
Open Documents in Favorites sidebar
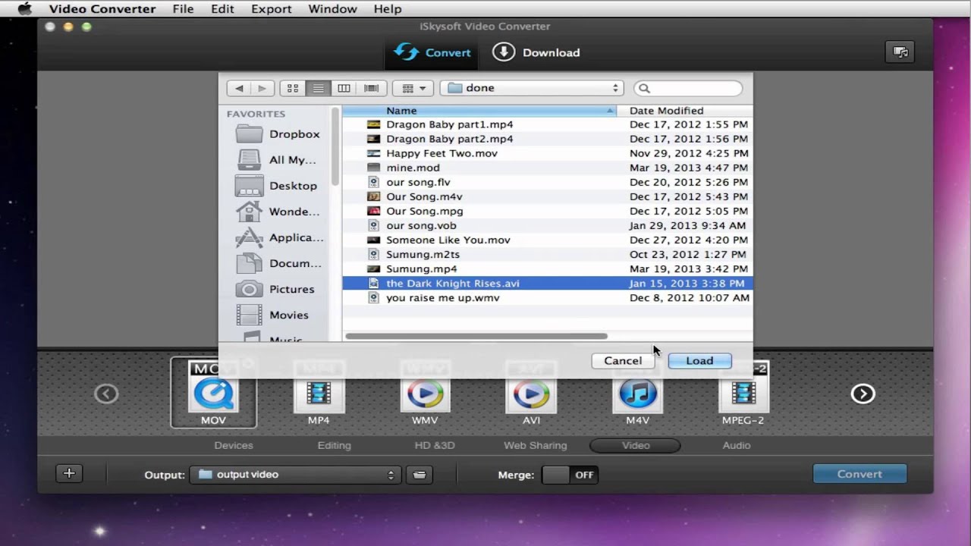(278, 263)
